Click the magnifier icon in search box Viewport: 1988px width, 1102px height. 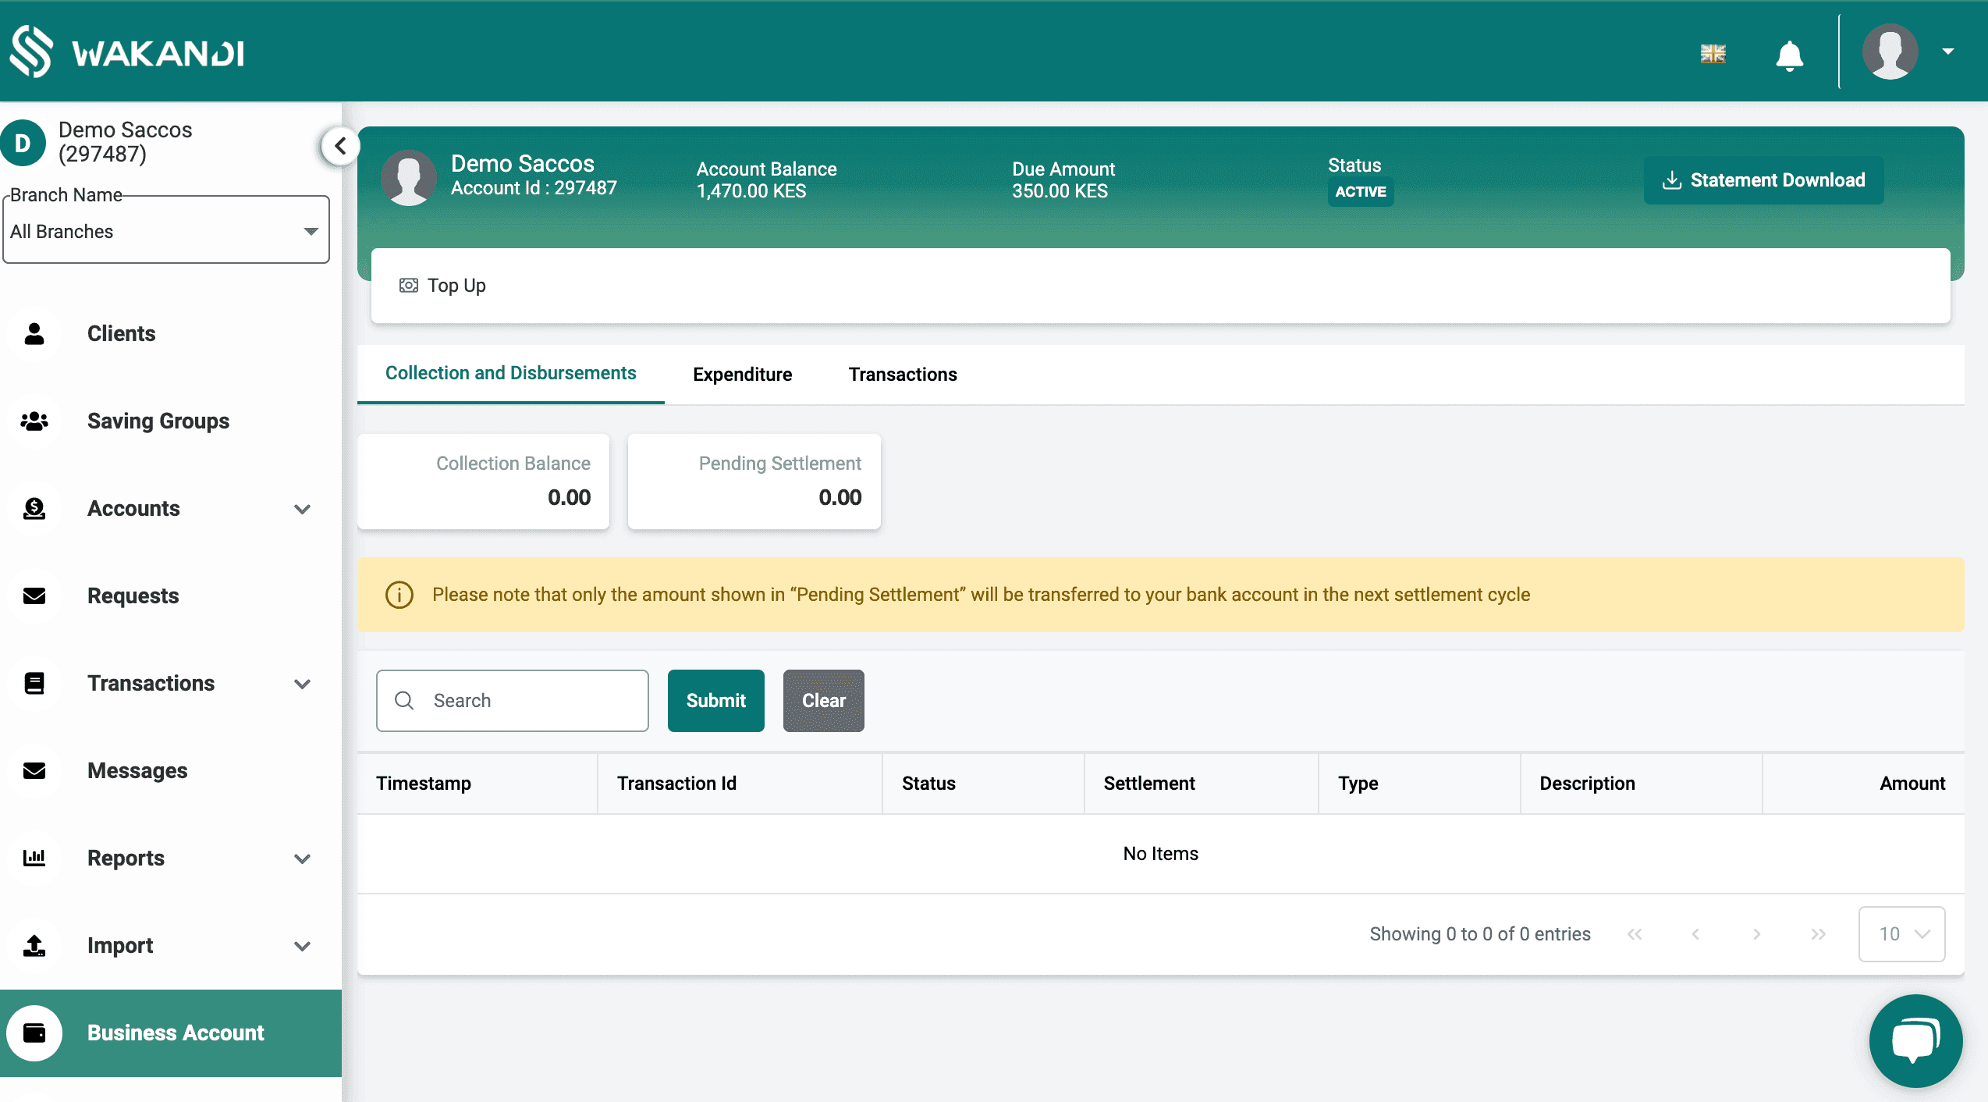404,700
